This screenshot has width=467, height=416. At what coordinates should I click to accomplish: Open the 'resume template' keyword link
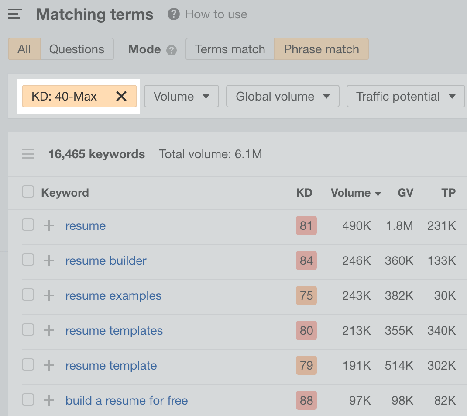click(x=111, y=365)
